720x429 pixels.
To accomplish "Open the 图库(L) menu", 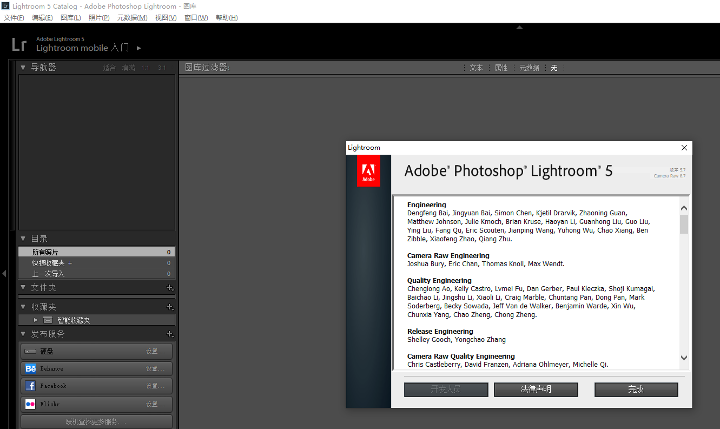I will [70, 18].
